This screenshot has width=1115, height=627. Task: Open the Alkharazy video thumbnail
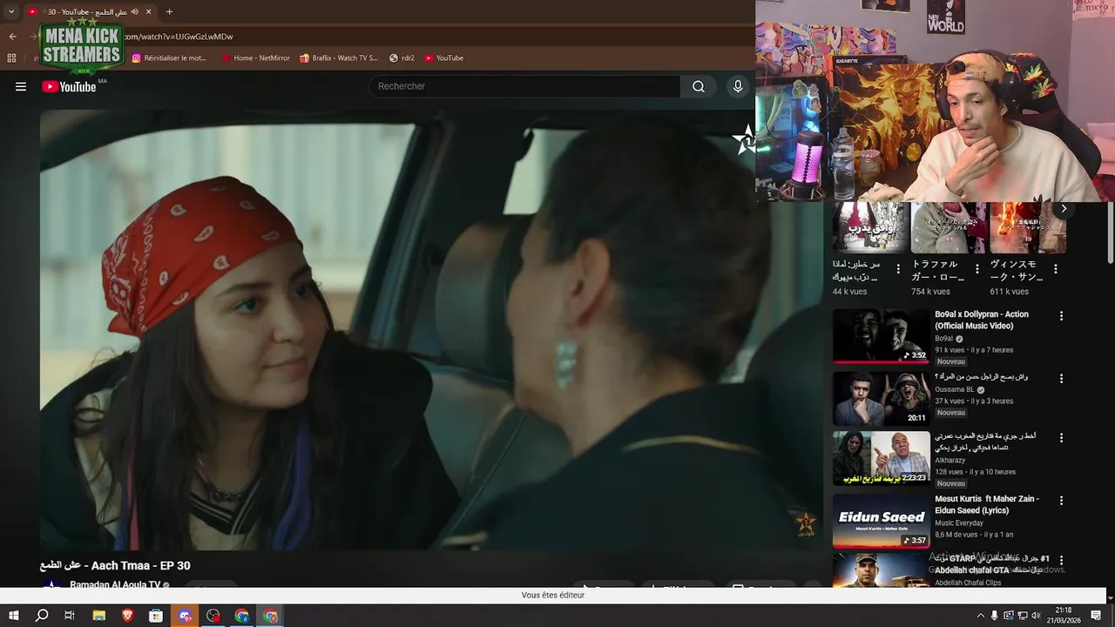(x=882, y=458)
